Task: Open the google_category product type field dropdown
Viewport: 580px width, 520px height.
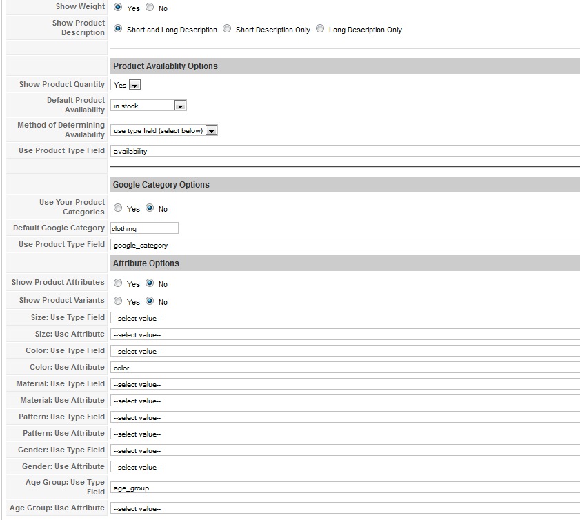Action: click(x=345, y=245)
